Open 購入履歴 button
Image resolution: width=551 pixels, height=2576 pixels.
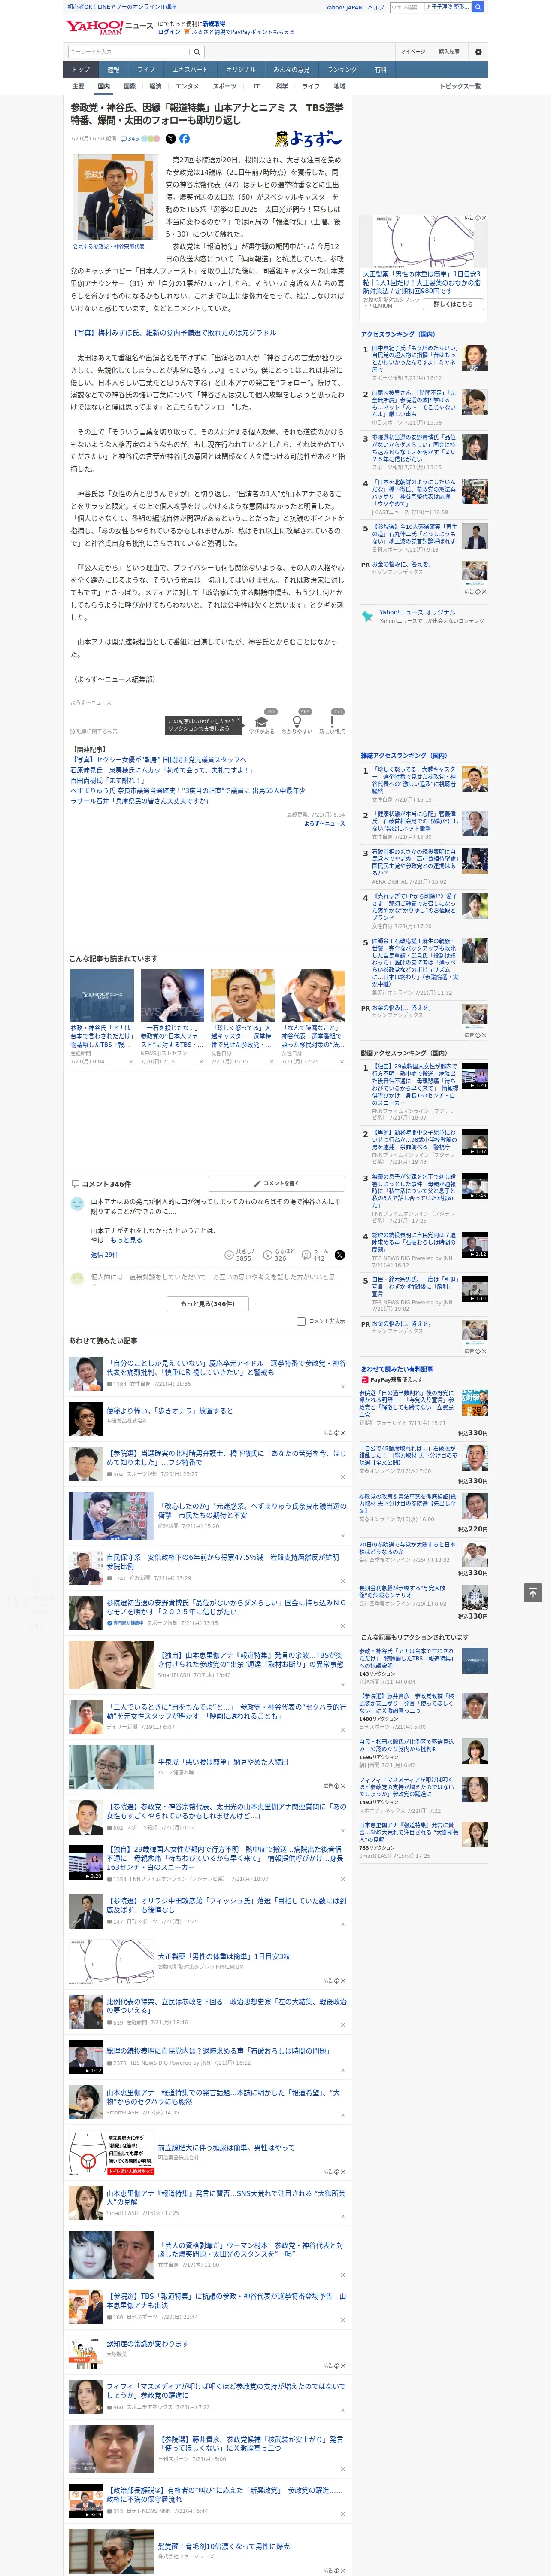(449, 52)
